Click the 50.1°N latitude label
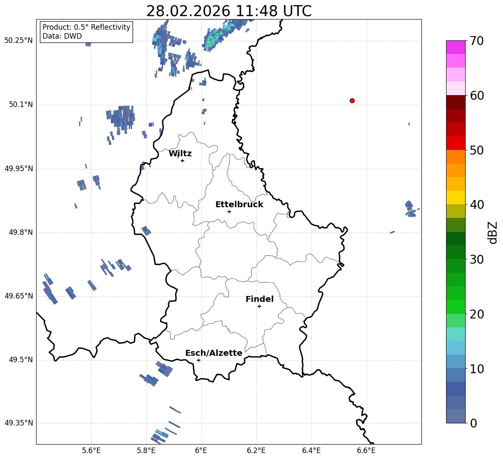This screenshot has width=503, height=459. pyautogui.click(x=21, y=104)
